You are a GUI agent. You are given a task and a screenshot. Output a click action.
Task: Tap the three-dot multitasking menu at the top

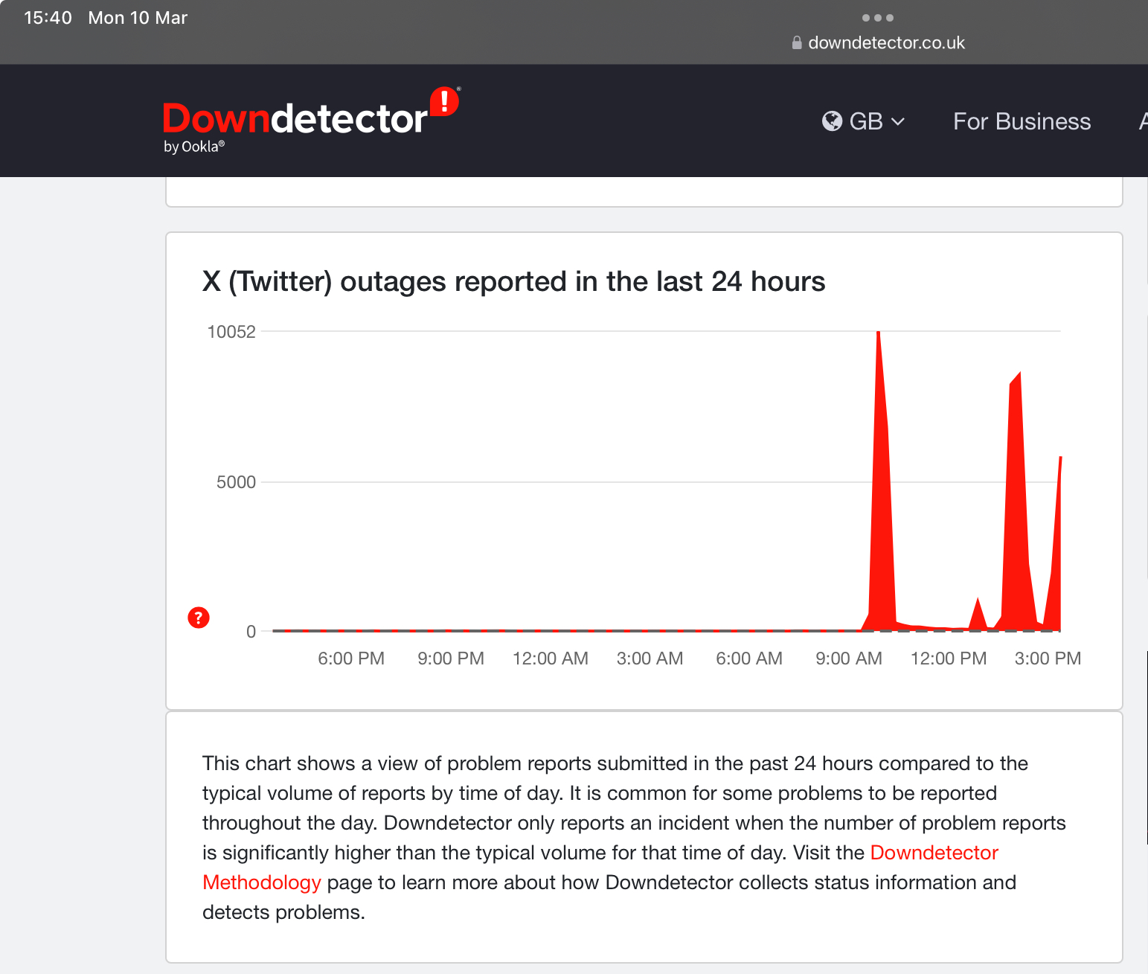(878, 18)
